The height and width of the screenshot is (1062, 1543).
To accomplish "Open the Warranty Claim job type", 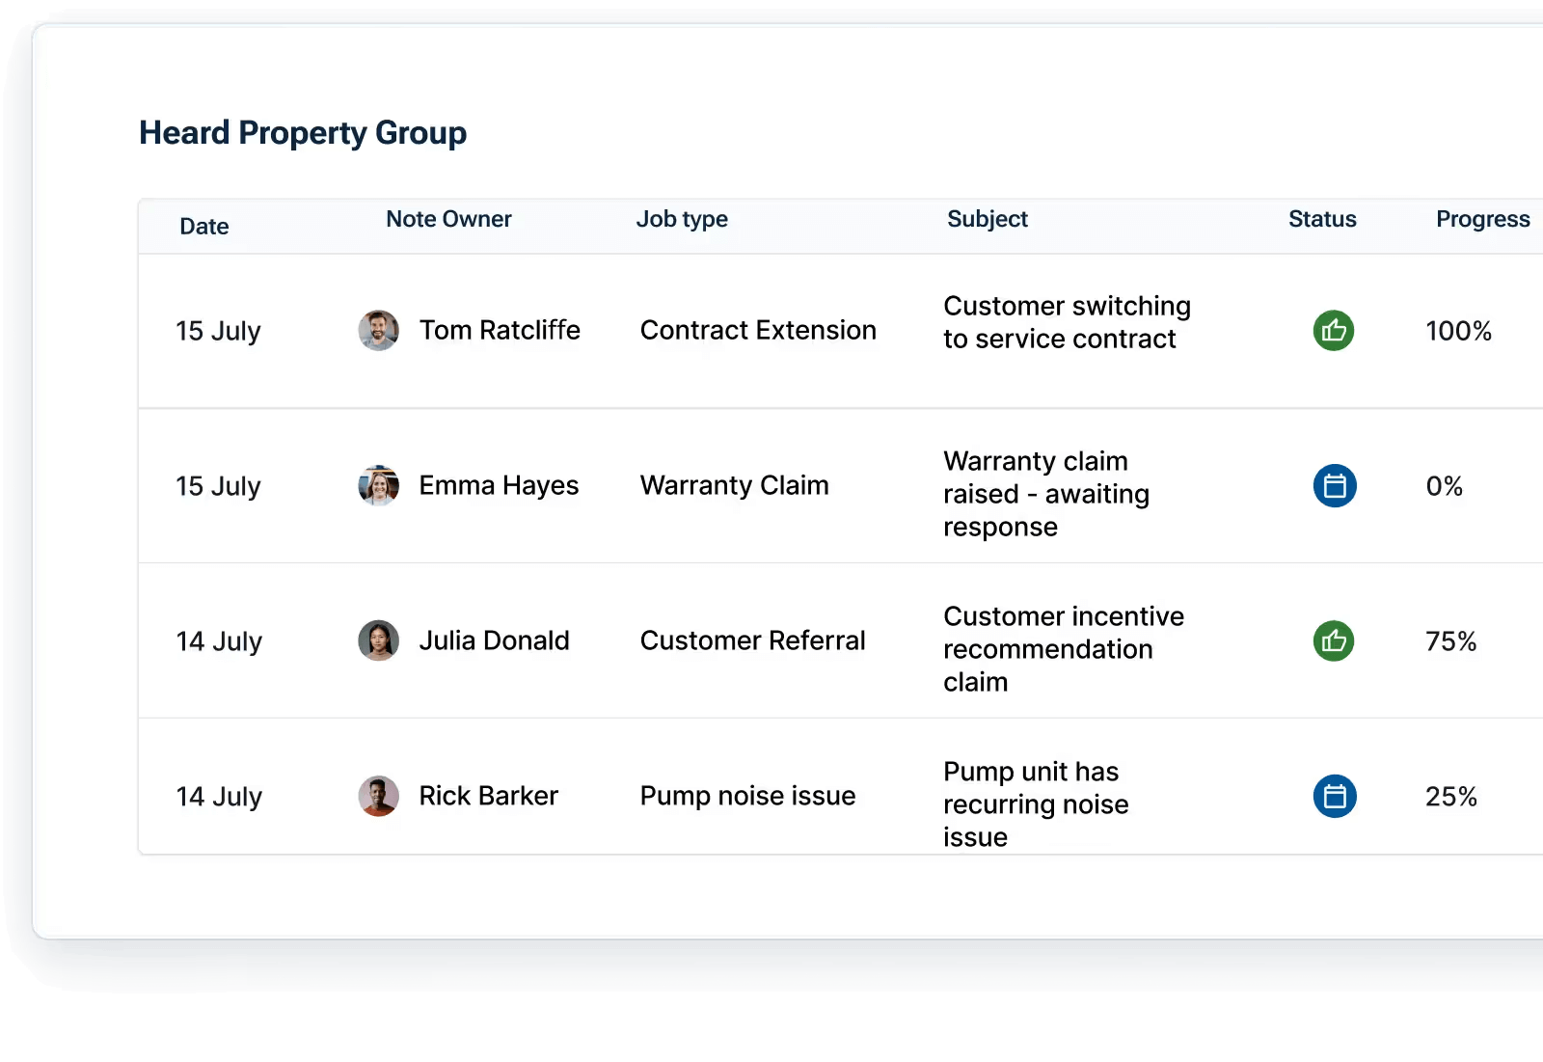I will 735,485.
